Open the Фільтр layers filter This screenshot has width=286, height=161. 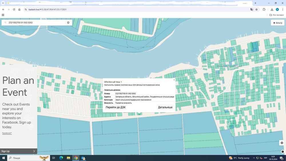277,23
